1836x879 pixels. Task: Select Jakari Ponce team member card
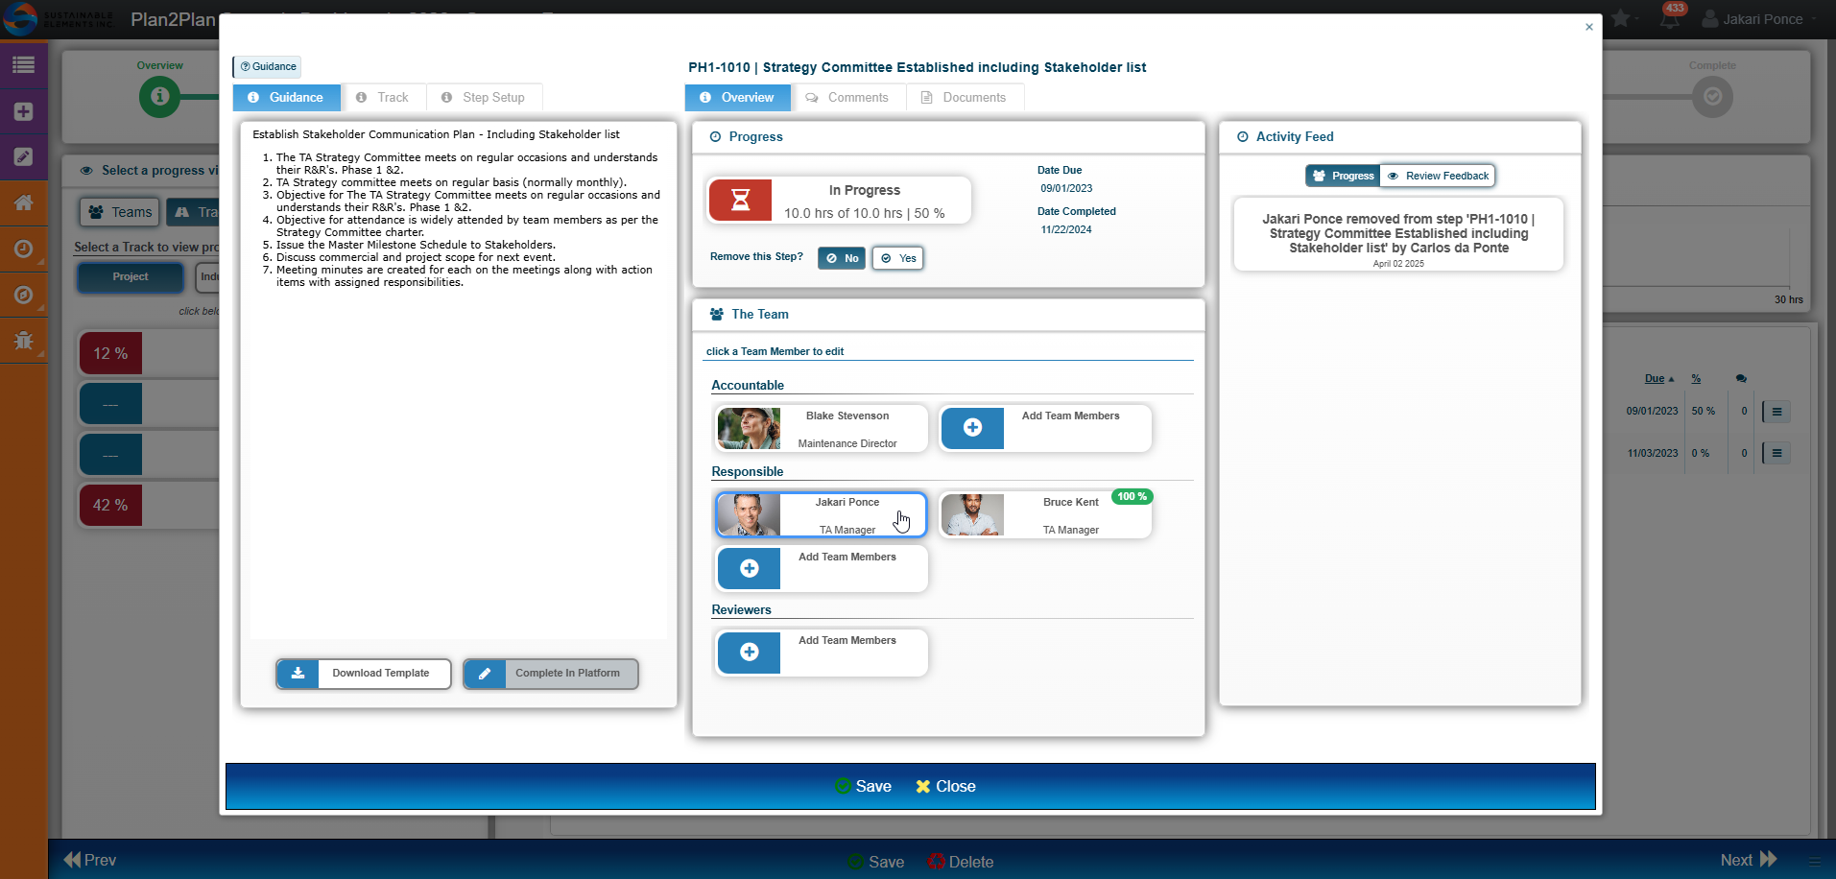click(822, 515)
